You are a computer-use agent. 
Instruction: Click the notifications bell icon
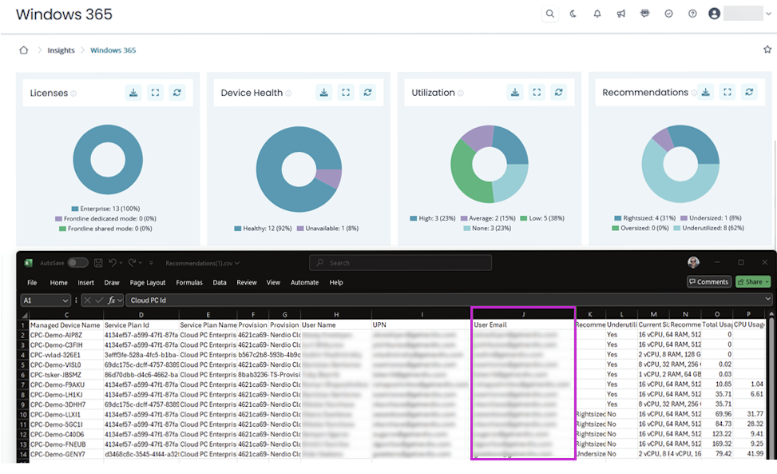pos(597,14)
